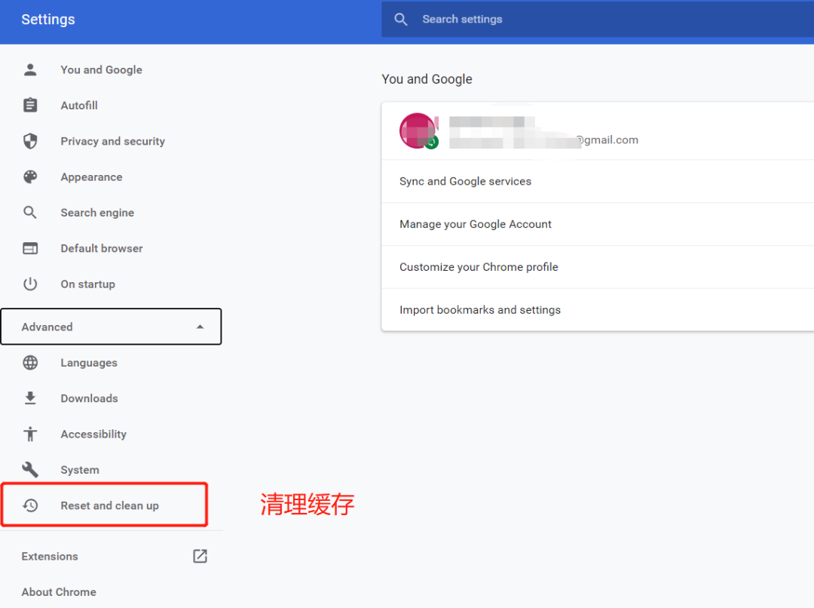The width and height of the screenshot is (814, 608).
Task: Click the Reset and clean up history icon
Action: (30, 505)
